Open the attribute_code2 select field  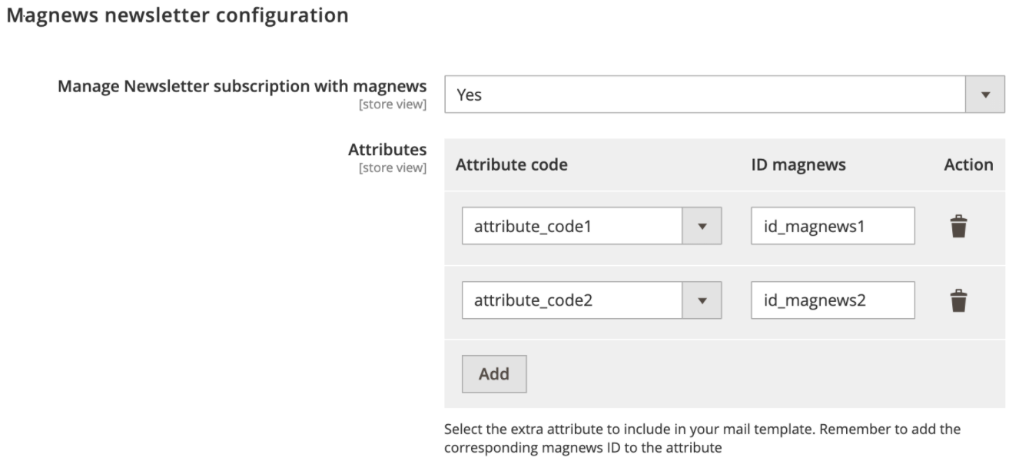pyautogui.click(x=573, y=300)
